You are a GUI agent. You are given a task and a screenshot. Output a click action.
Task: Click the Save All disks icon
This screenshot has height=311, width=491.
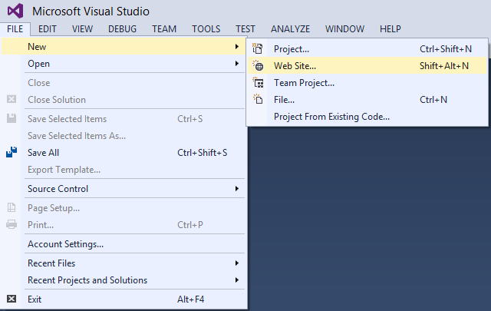point(12,152)
